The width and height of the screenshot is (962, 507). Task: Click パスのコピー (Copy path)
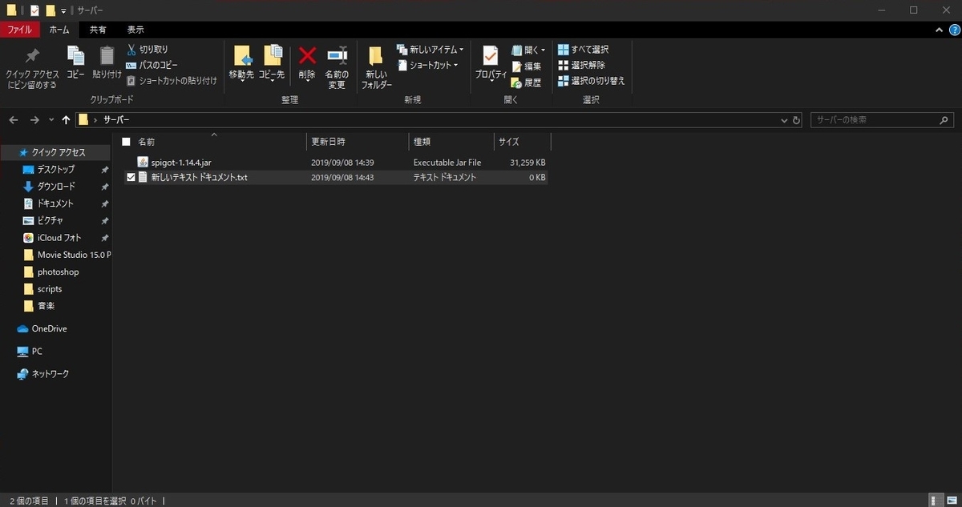(x=152, y=65)
